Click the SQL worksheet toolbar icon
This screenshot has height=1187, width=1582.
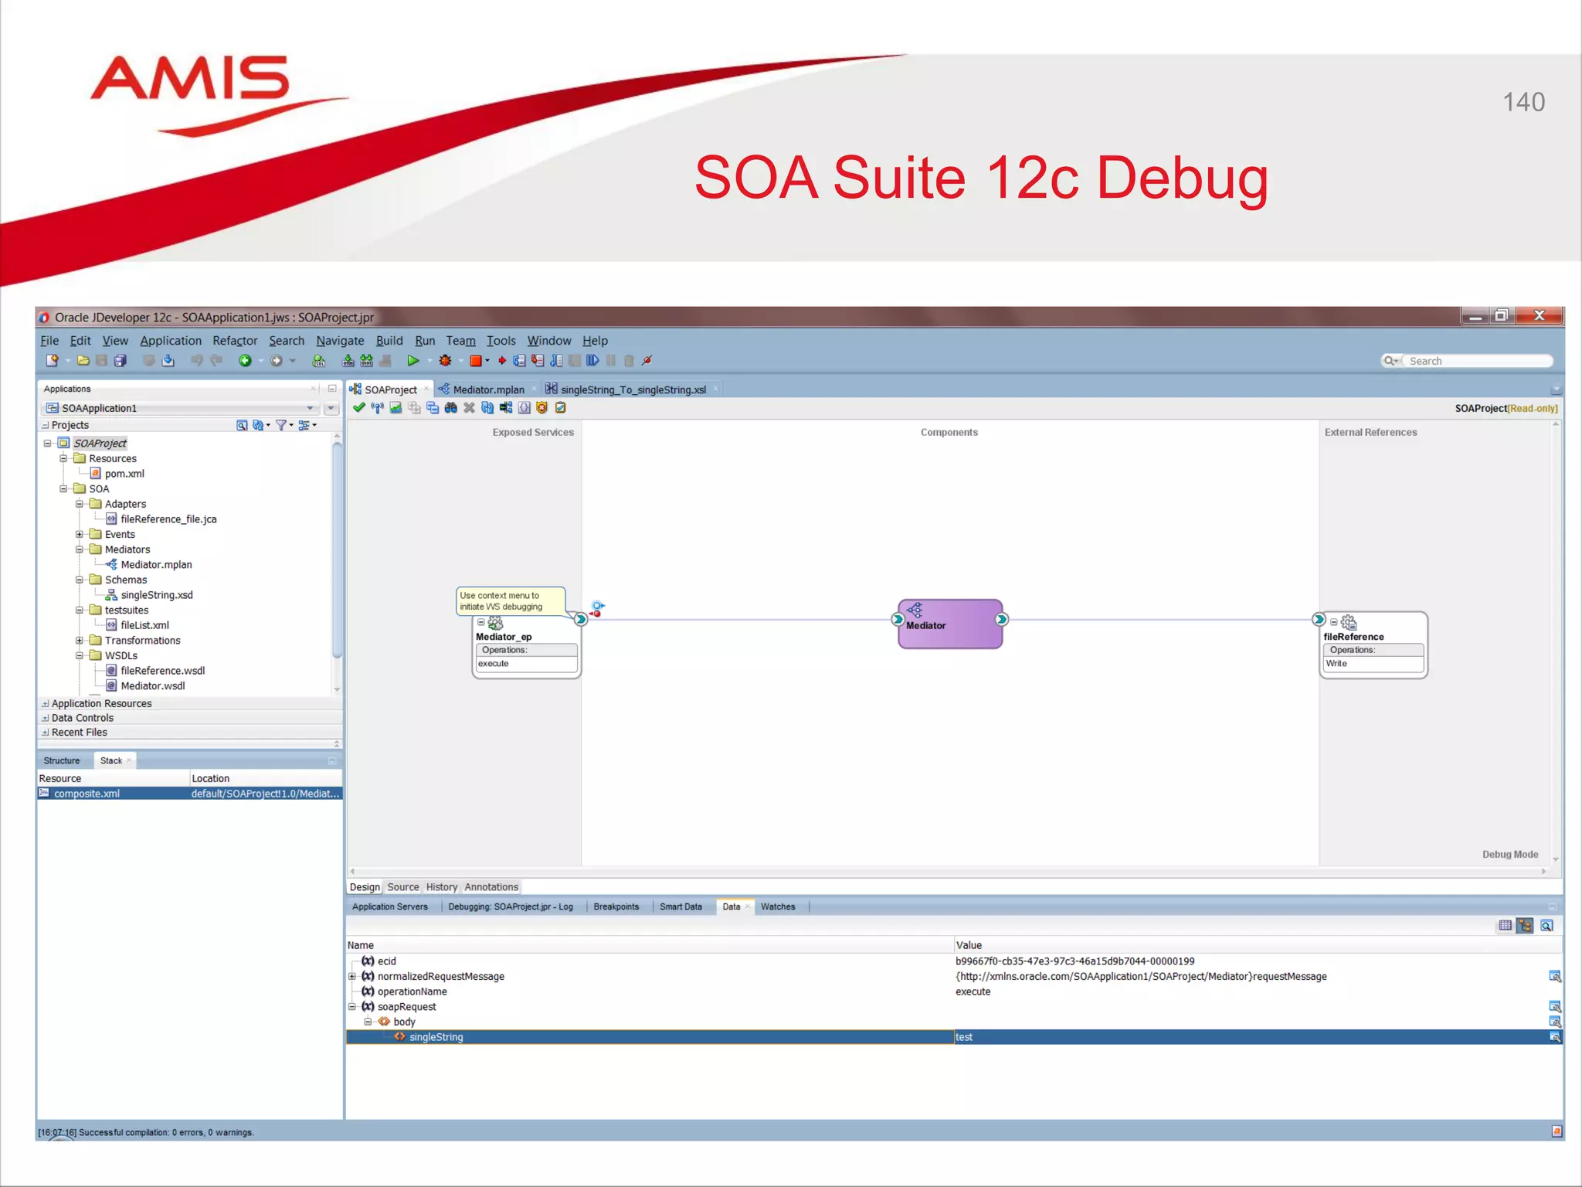coord(318,361)
